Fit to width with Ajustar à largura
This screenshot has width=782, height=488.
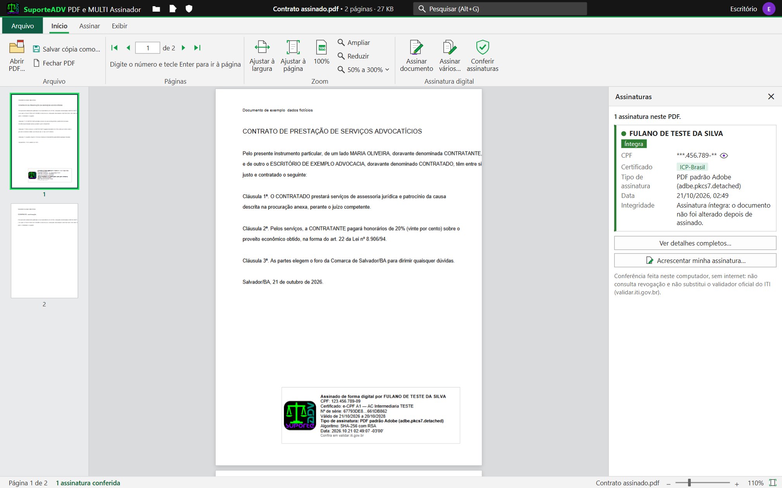click(x=262, y=56)
